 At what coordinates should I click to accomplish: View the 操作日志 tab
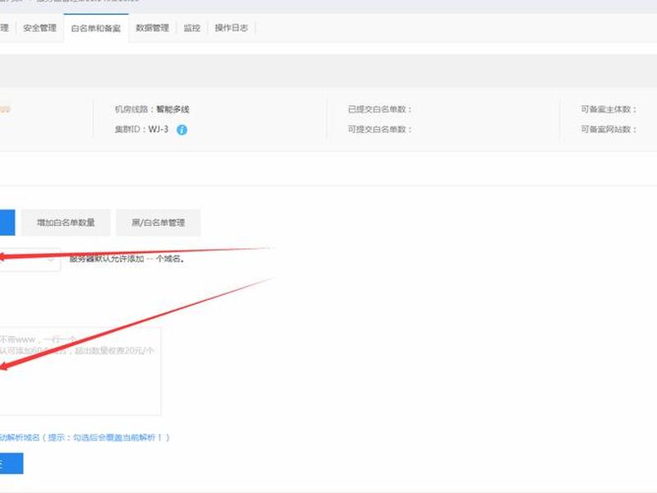232,28
